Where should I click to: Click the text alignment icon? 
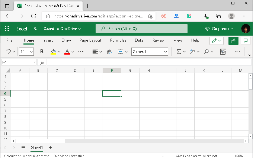95,52
